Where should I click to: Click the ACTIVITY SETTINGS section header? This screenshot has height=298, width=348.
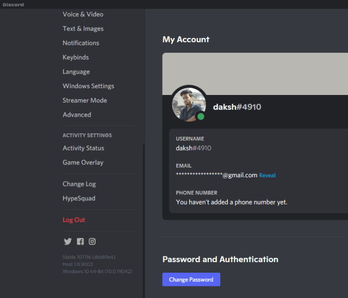[87, 135]
